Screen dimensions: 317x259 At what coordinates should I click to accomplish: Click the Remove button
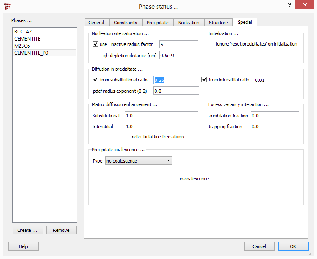(x=61, y=230)
